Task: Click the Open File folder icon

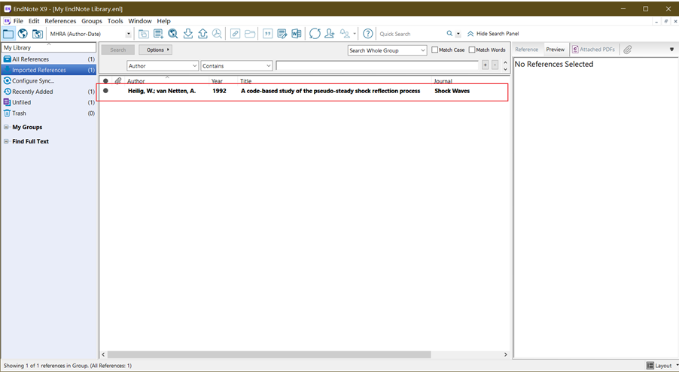Action: click(250, 34)
